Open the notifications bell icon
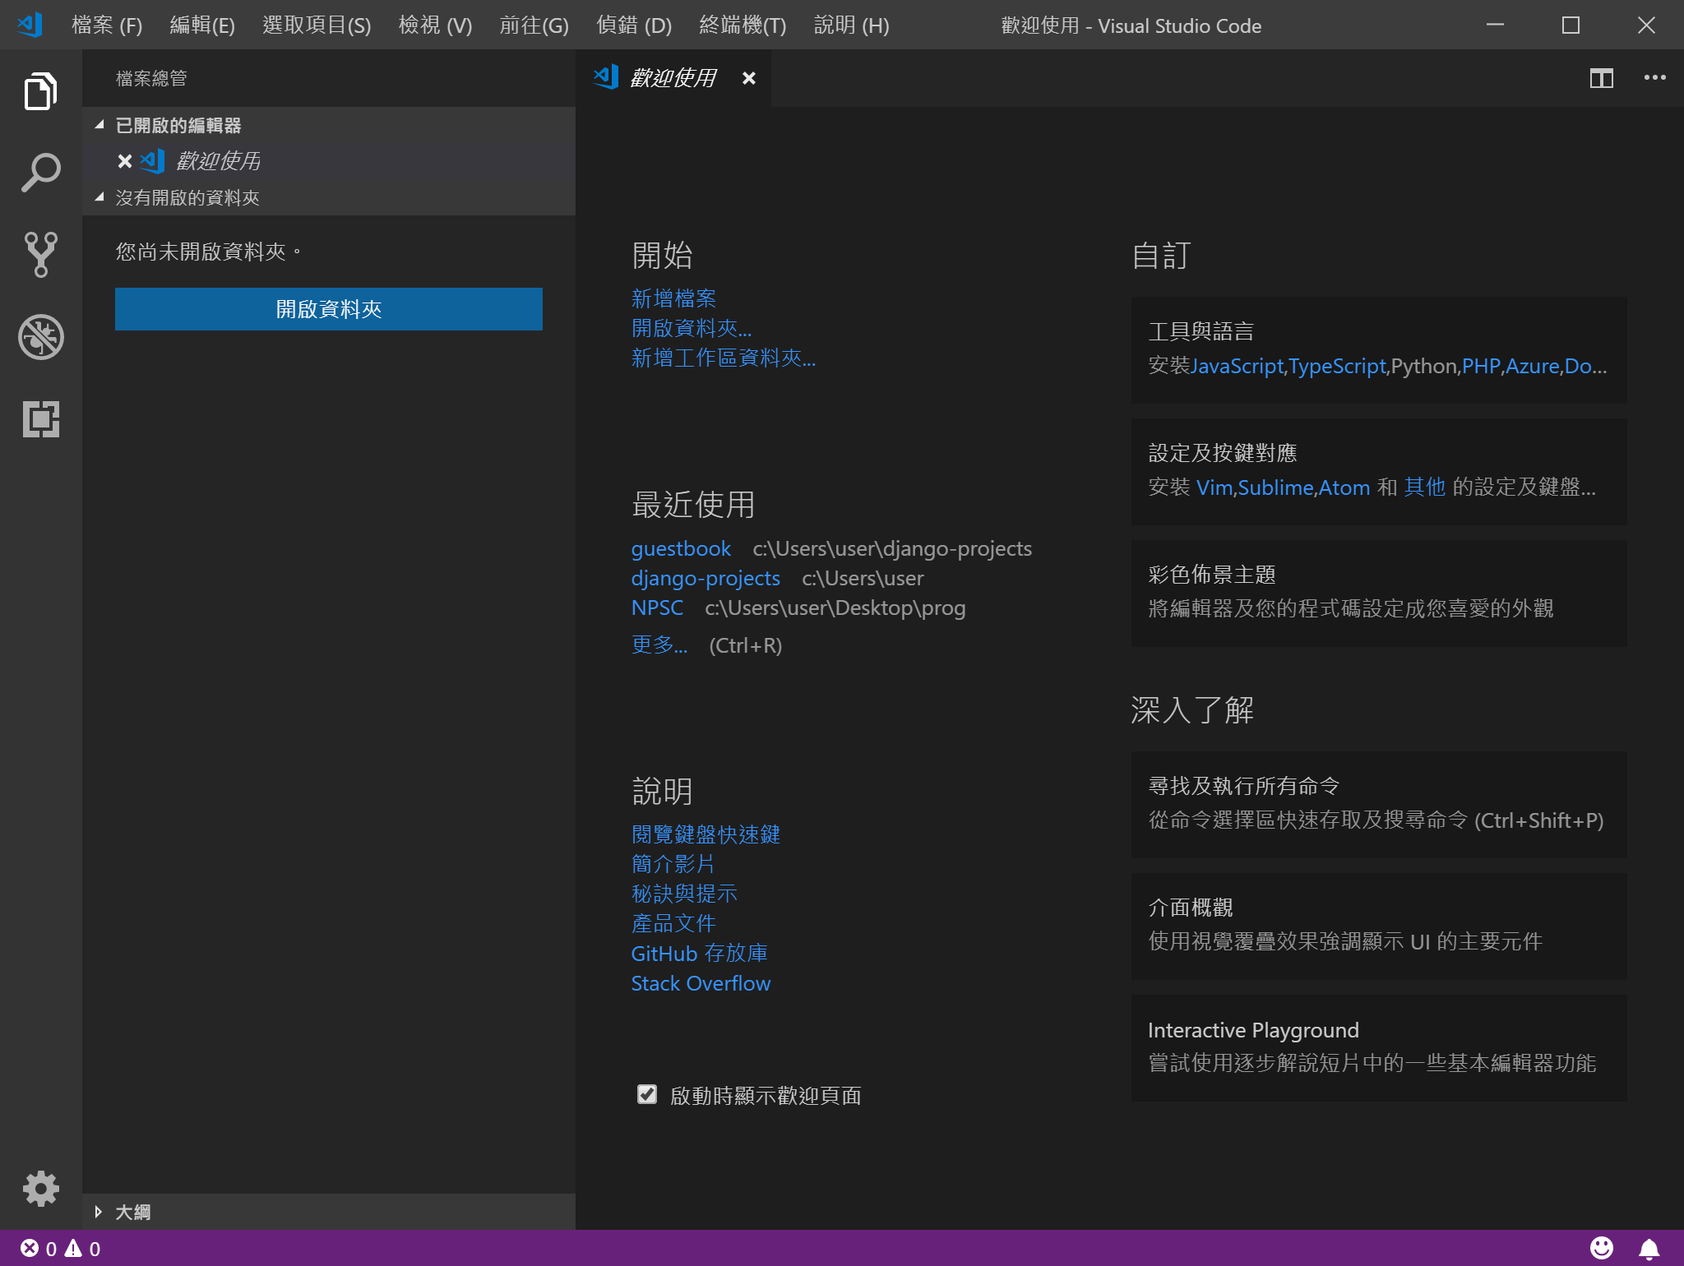Viewport: 1684px width, 1266px height. pos(1649,1248)
